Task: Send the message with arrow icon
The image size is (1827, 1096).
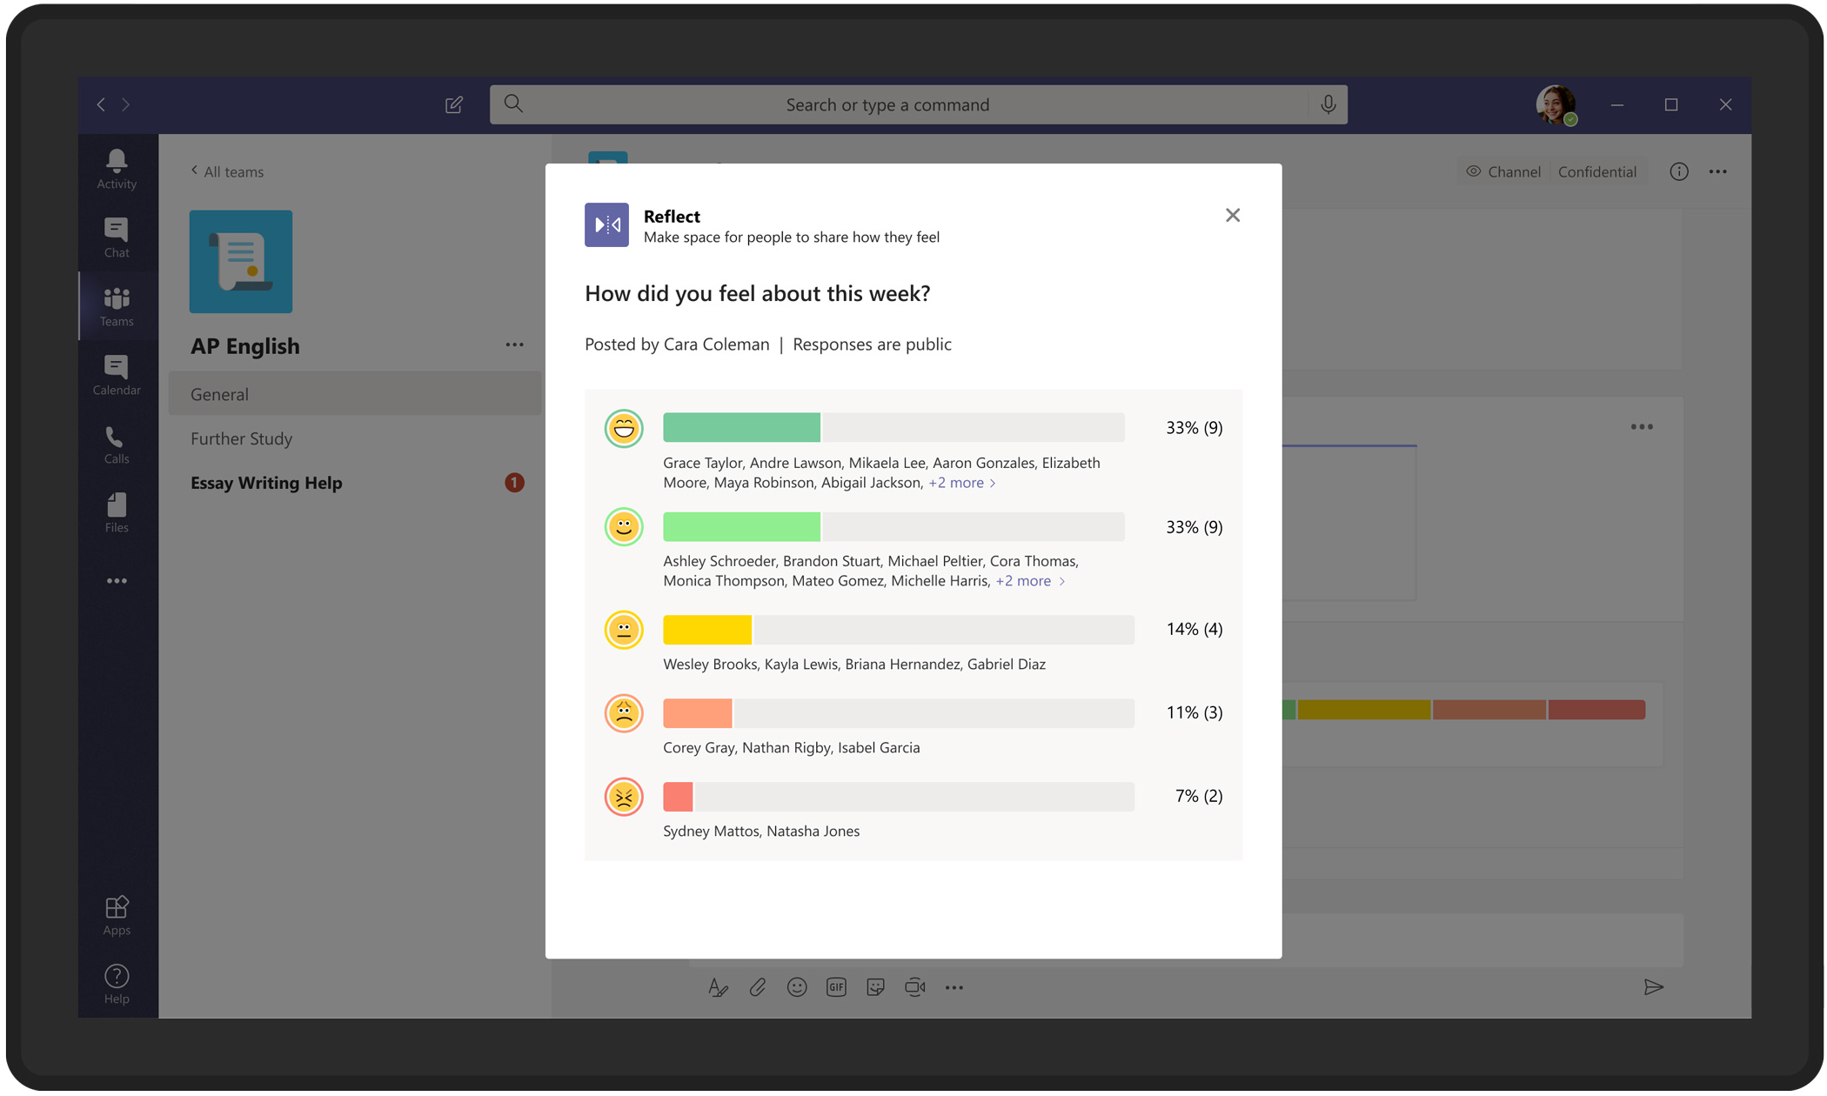Action: (x=1653, y=987)
